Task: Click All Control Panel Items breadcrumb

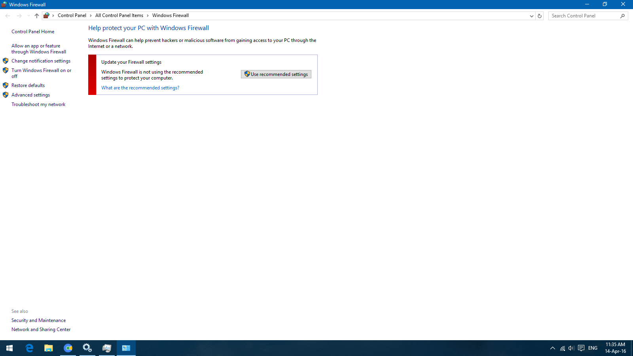Action: tap(119, 15)
